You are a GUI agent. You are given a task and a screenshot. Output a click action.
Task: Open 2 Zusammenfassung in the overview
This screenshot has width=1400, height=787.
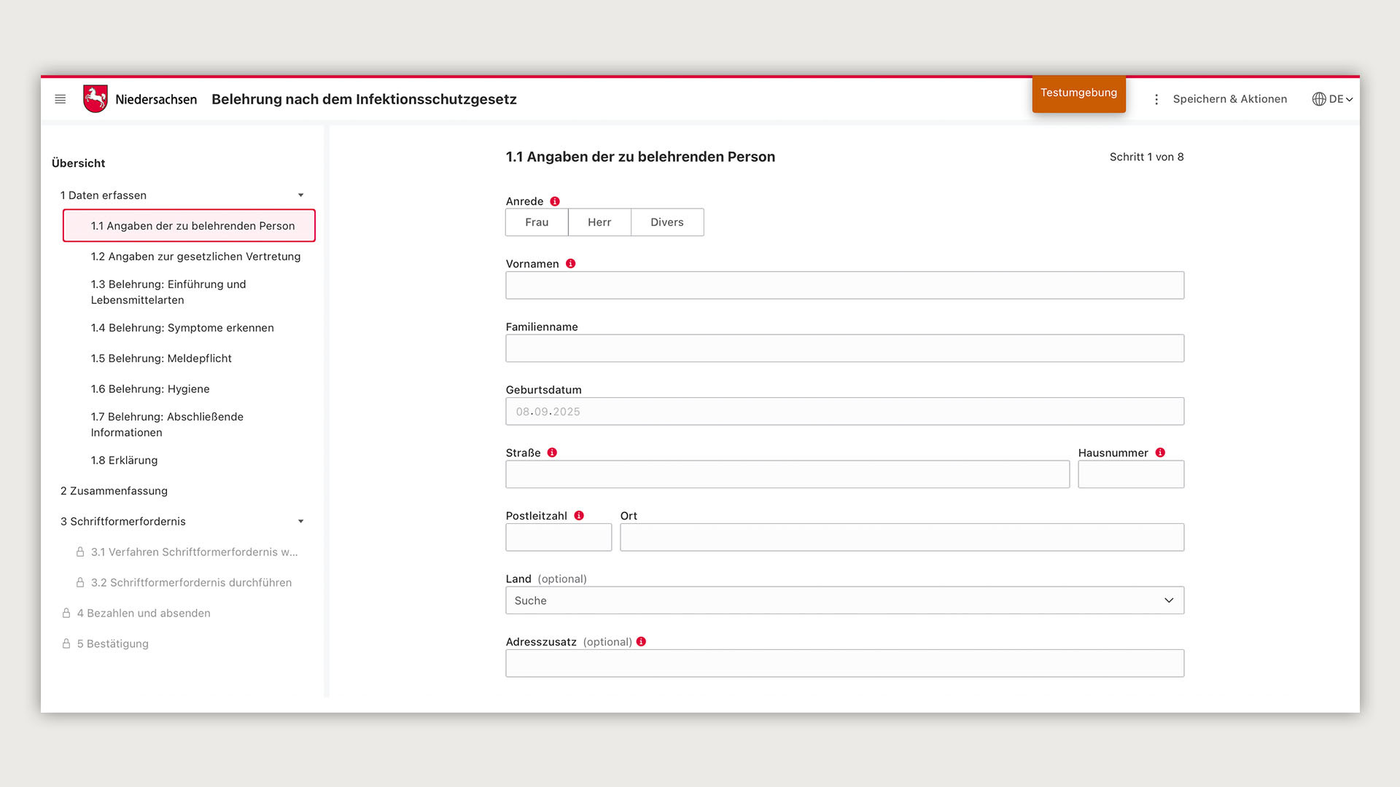[x=114, y=490]
